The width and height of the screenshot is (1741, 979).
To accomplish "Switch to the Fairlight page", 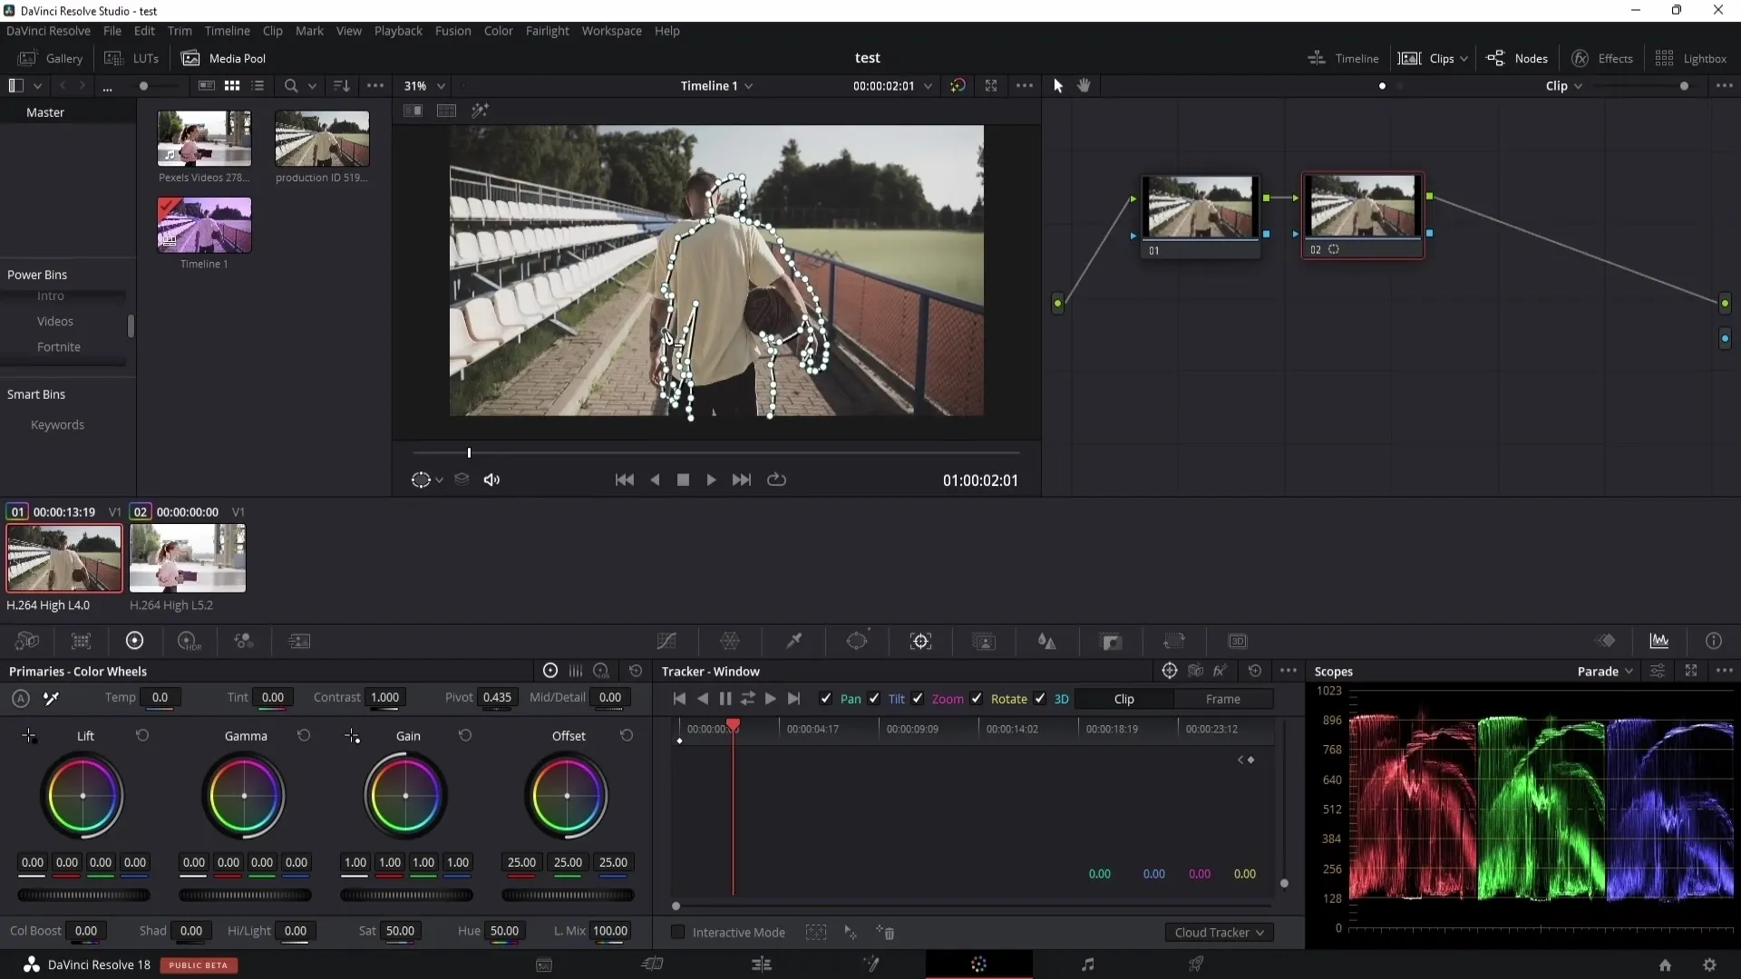I will 1087,964.
